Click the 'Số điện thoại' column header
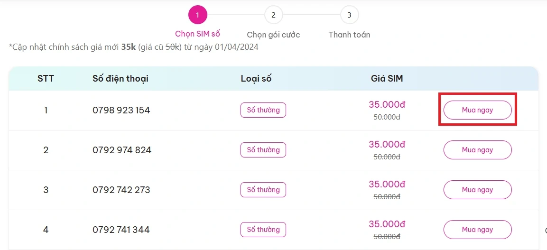 pos(121,79)
